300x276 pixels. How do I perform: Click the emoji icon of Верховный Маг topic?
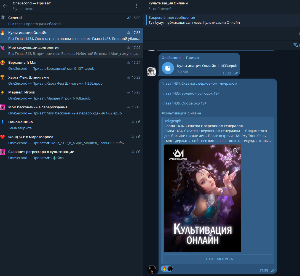click(x=2, y=63)
